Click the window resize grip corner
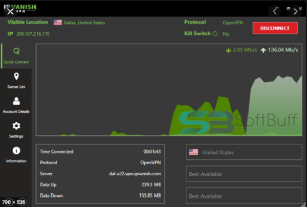This screenshot has height=207, width=307. [x=303, y=204]
